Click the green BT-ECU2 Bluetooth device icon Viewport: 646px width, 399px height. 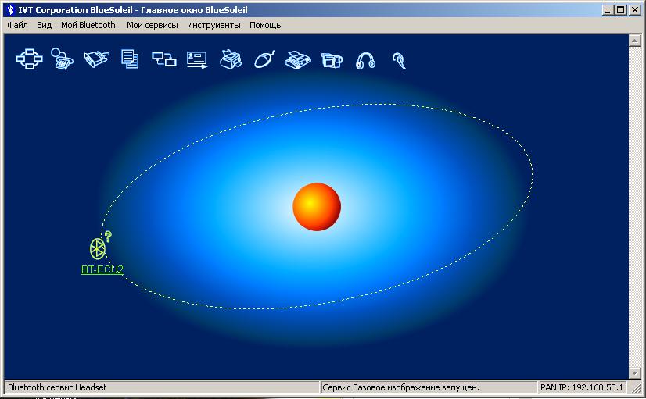click(x=98, y=248)
